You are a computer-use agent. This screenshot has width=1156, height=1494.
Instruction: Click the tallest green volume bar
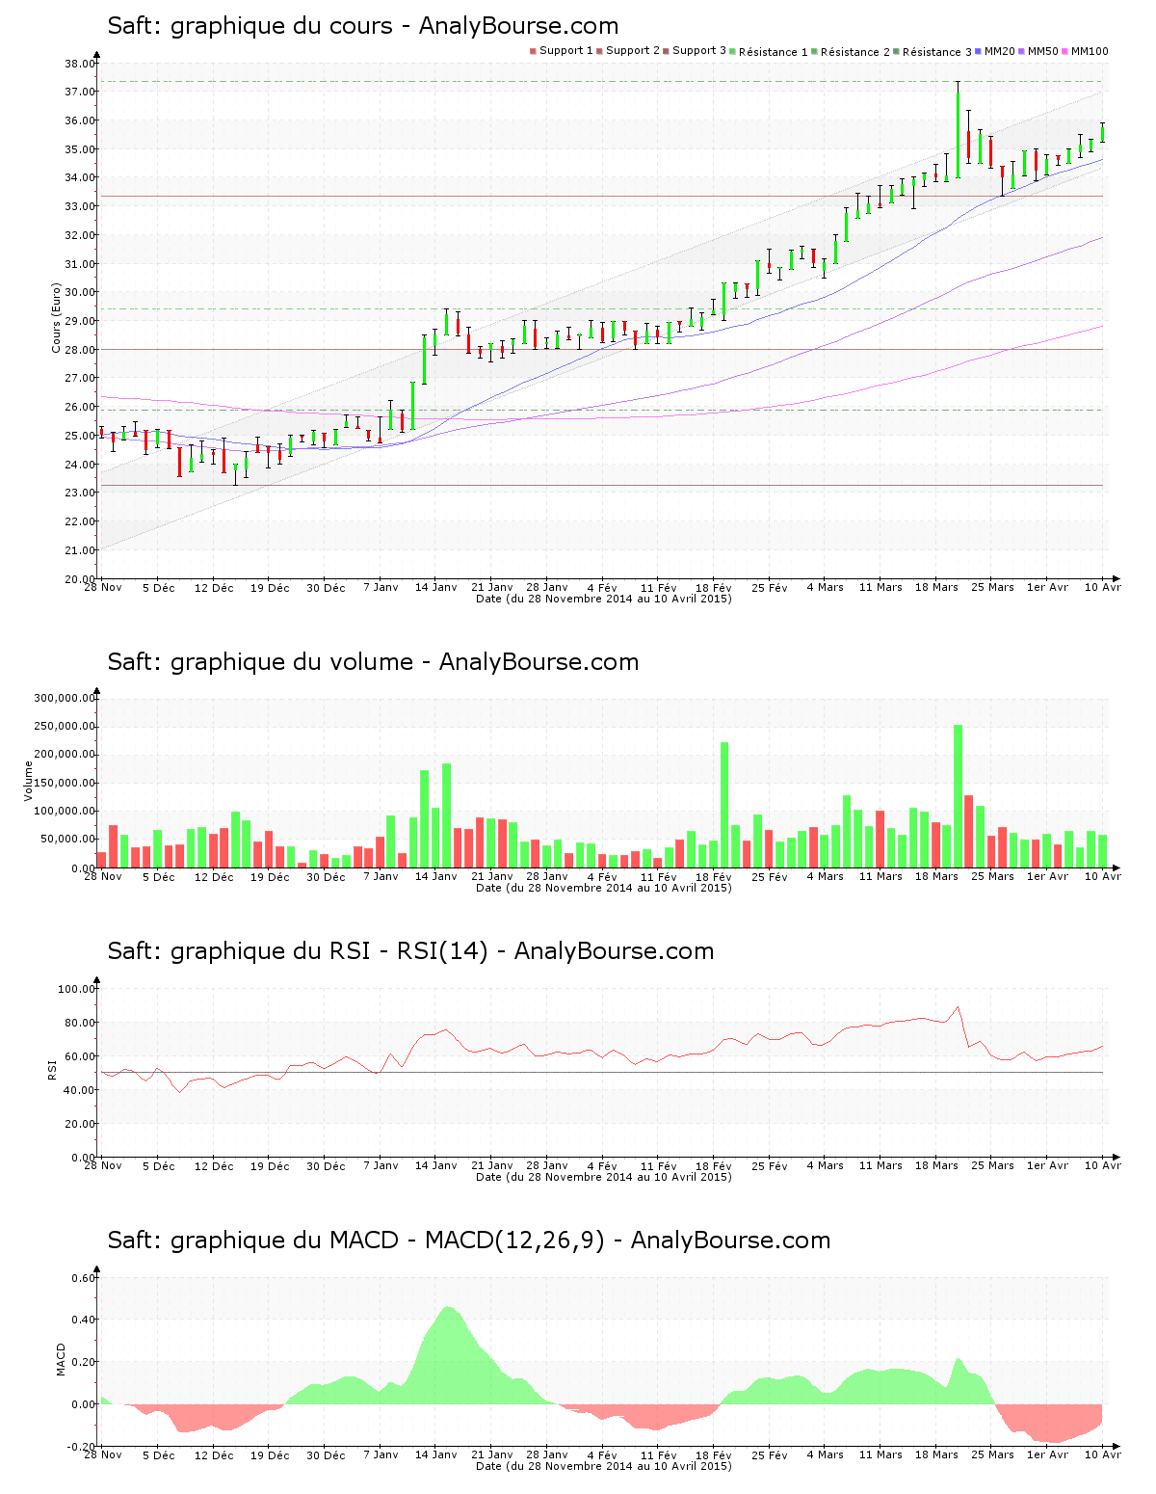click(x=959, y=796)
